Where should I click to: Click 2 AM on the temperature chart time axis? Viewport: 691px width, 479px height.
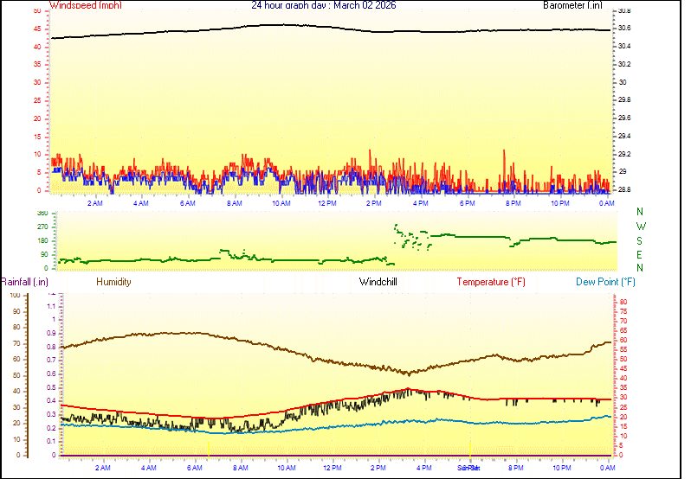click(102, 468)
